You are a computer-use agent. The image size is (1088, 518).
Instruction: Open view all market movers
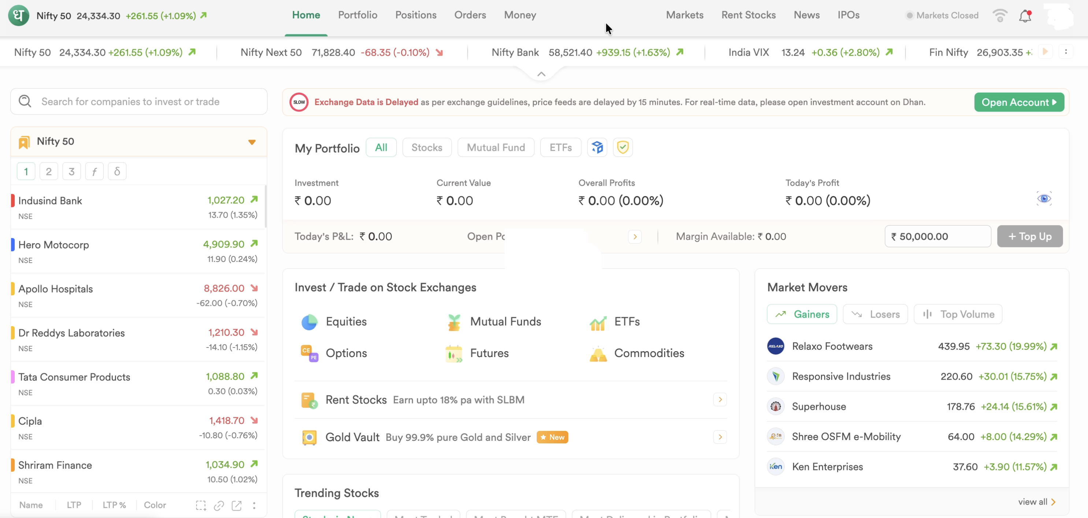pos(1037,502)
